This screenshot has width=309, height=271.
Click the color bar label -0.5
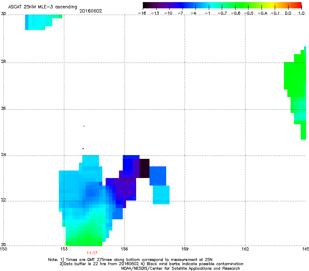(249, 13)
